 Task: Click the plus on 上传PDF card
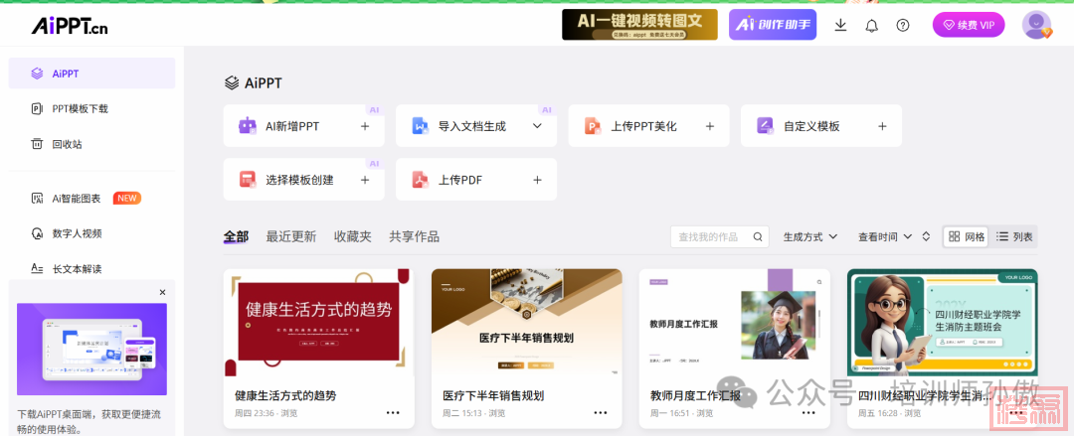(x=538, y=180)
